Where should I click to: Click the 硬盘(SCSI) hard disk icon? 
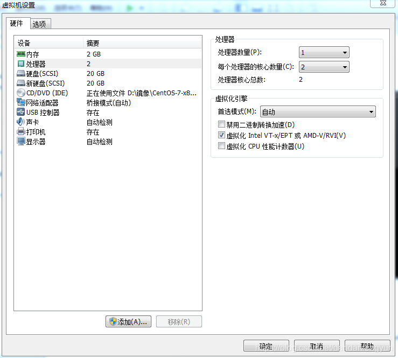pyautogui.click(x=21, y=74)
